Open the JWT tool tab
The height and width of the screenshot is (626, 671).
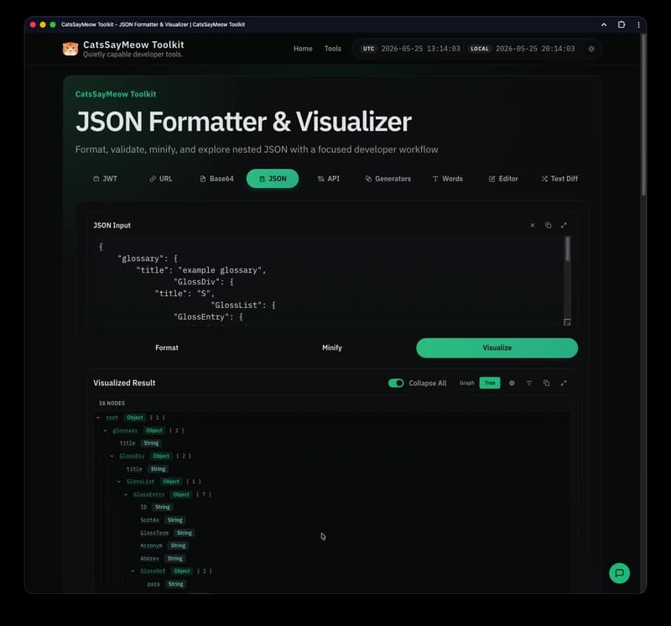[x=105, y=179]
